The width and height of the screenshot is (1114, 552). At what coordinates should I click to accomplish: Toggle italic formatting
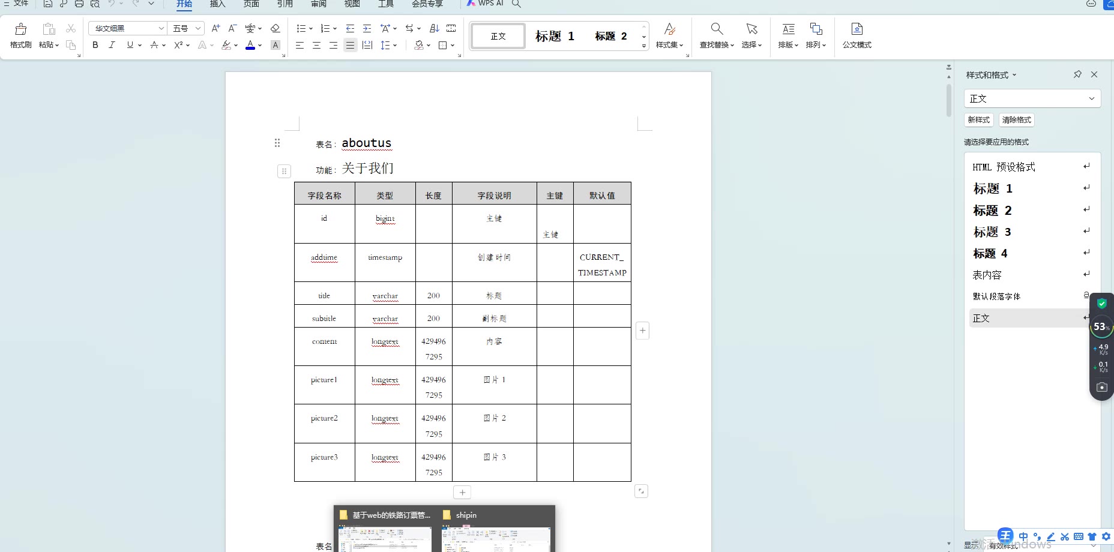[112, 45]
